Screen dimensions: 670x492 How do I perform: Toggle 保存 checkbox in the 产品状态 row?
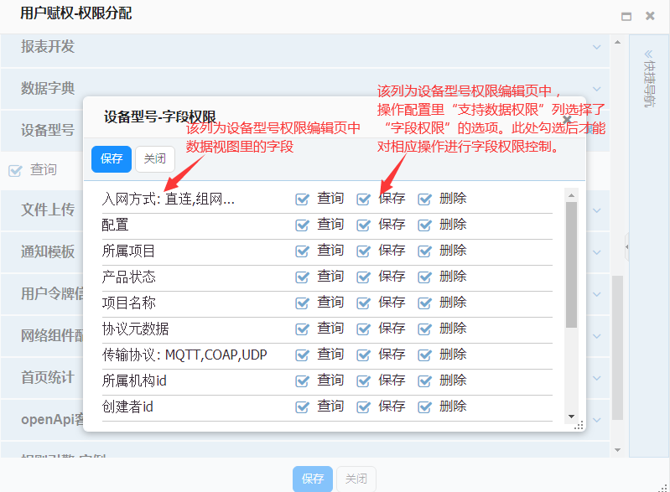[x=364, y=277]
